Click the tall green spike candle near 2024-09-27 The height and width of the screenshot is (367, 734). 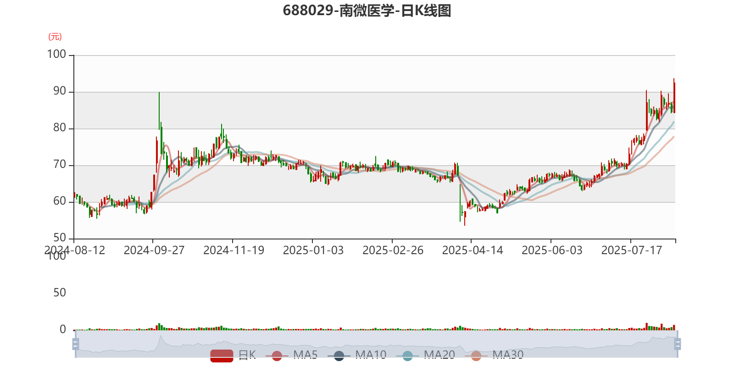point(159,111)
